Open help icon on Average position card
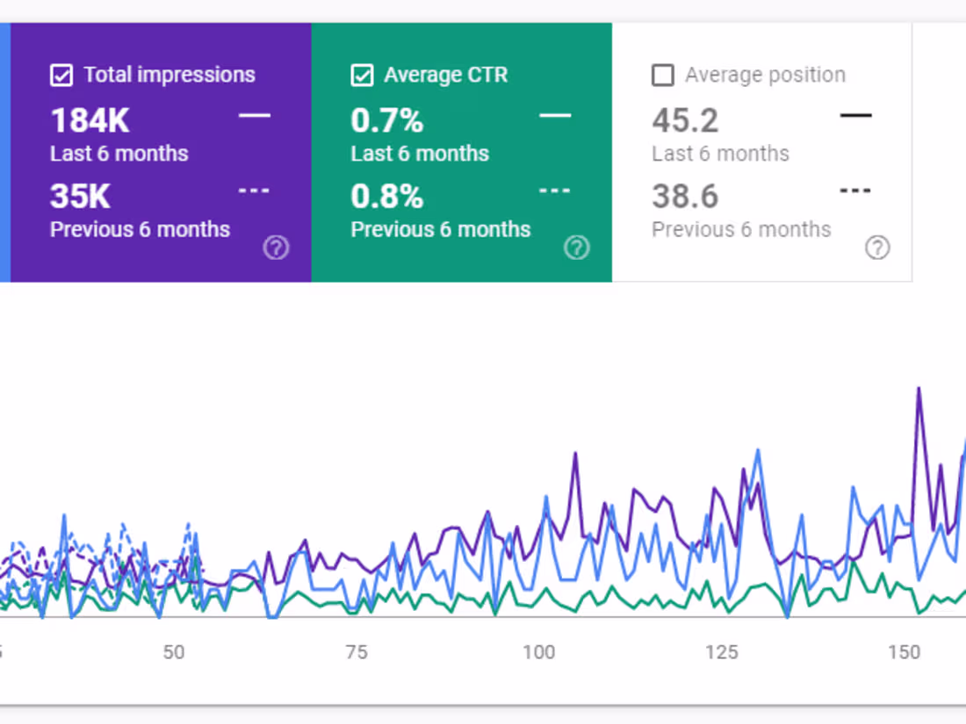 [x=876, y=248]
